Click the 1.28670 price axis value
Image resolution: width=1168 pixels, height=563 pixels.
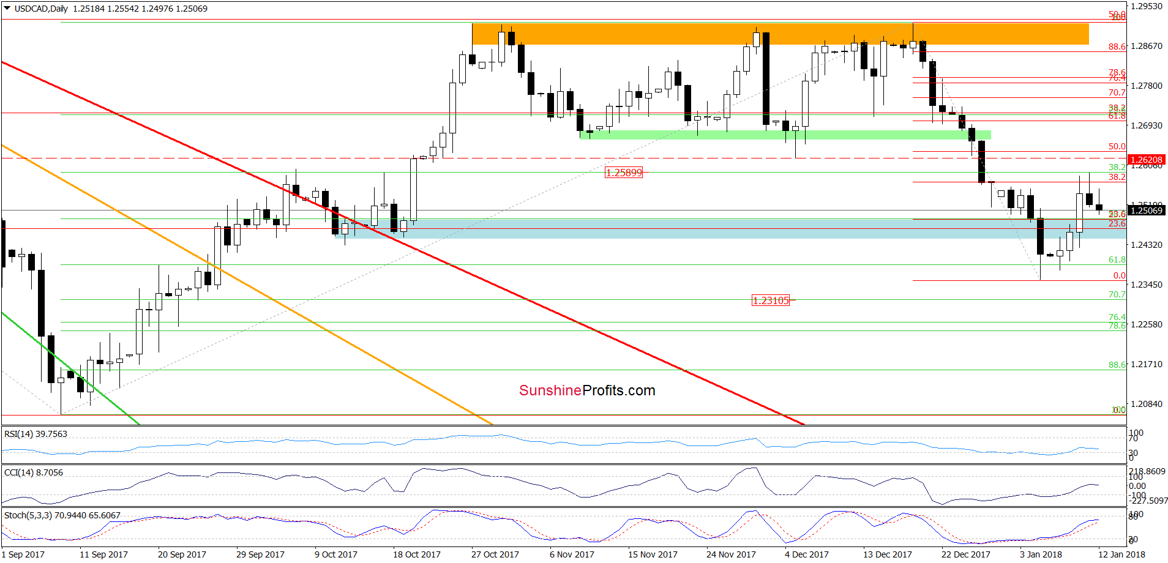tap(1147, 46)
